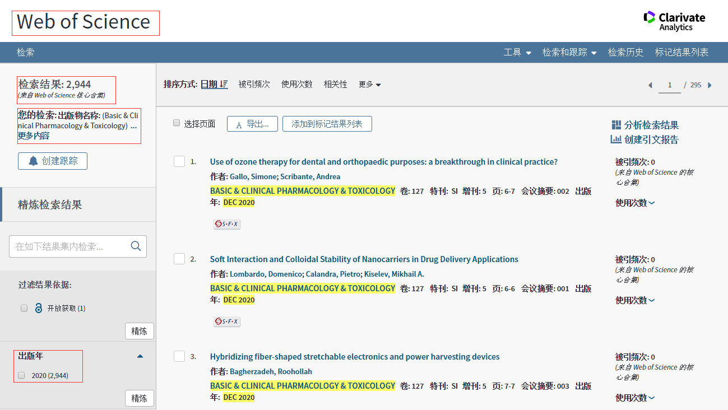
Task: Go to next results page arrow
Action: tap(710, 85)
